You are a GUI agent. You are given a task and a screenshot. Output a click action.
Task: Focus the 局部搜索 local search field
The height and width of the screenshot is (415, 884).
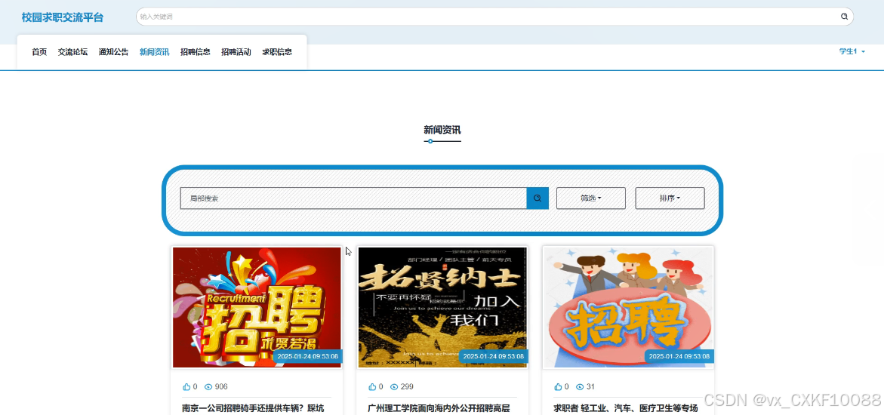[353, 198]
